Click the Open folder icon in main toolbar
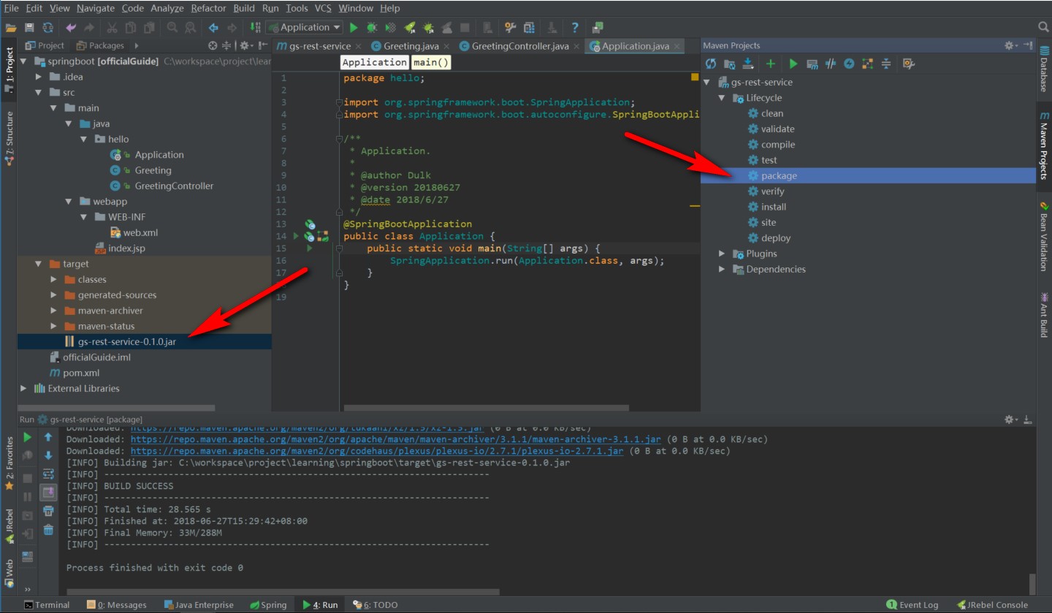The height and width of the screenshot is (613, 1052). 11,28
